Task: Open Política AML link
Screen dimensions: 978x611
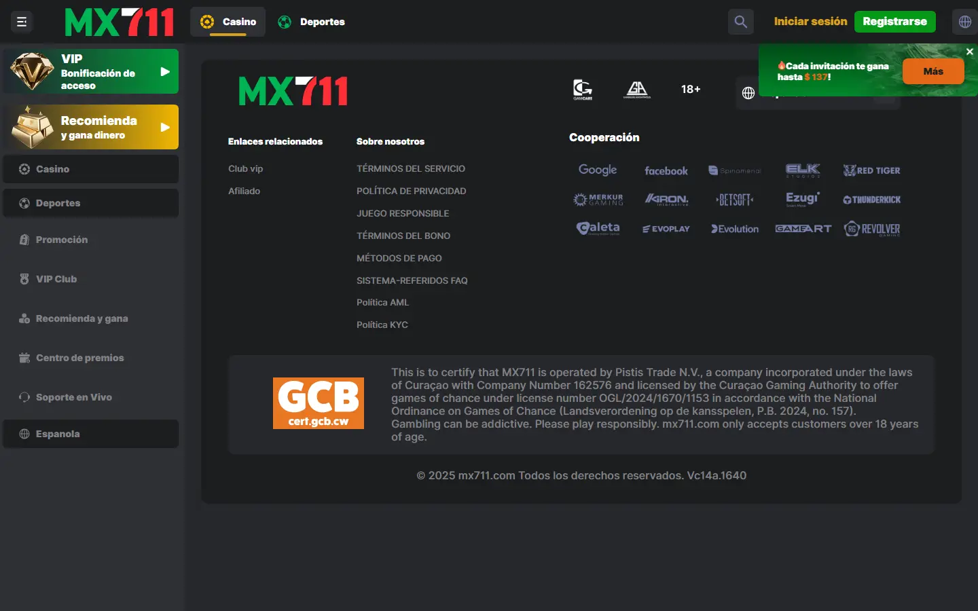Action: tap(382, 302)
